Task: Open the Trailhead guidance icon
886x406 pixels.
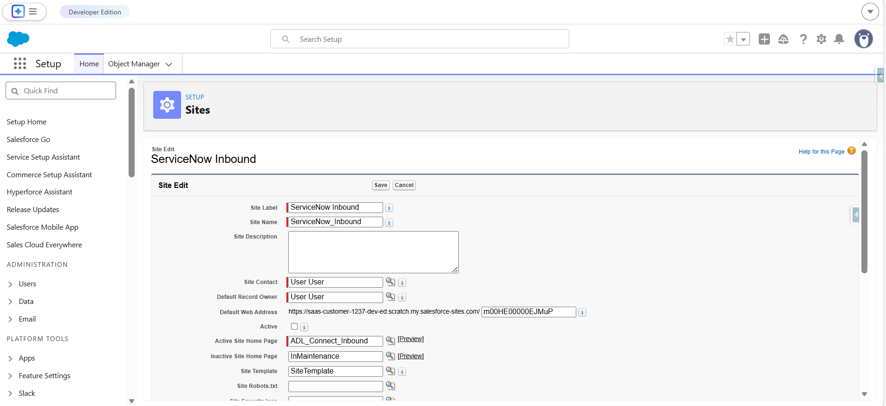Action: point(783,39)
